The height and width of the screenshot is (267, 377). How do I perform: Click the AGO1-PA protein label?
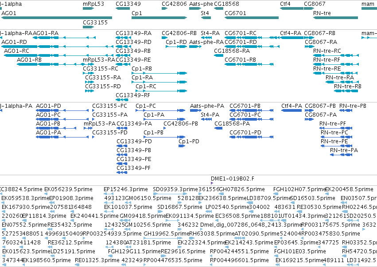click(48, 133)
